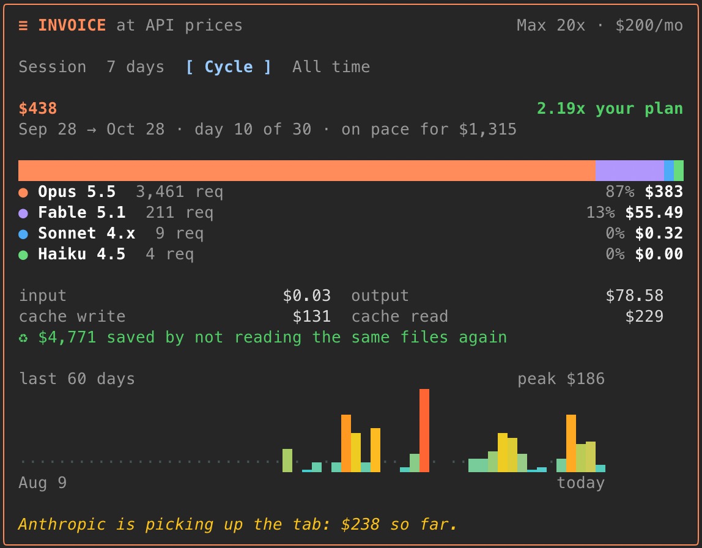The image size is (702, 548).
Task: Click the green recycle icon before $4,771
Action: [23, 338]
